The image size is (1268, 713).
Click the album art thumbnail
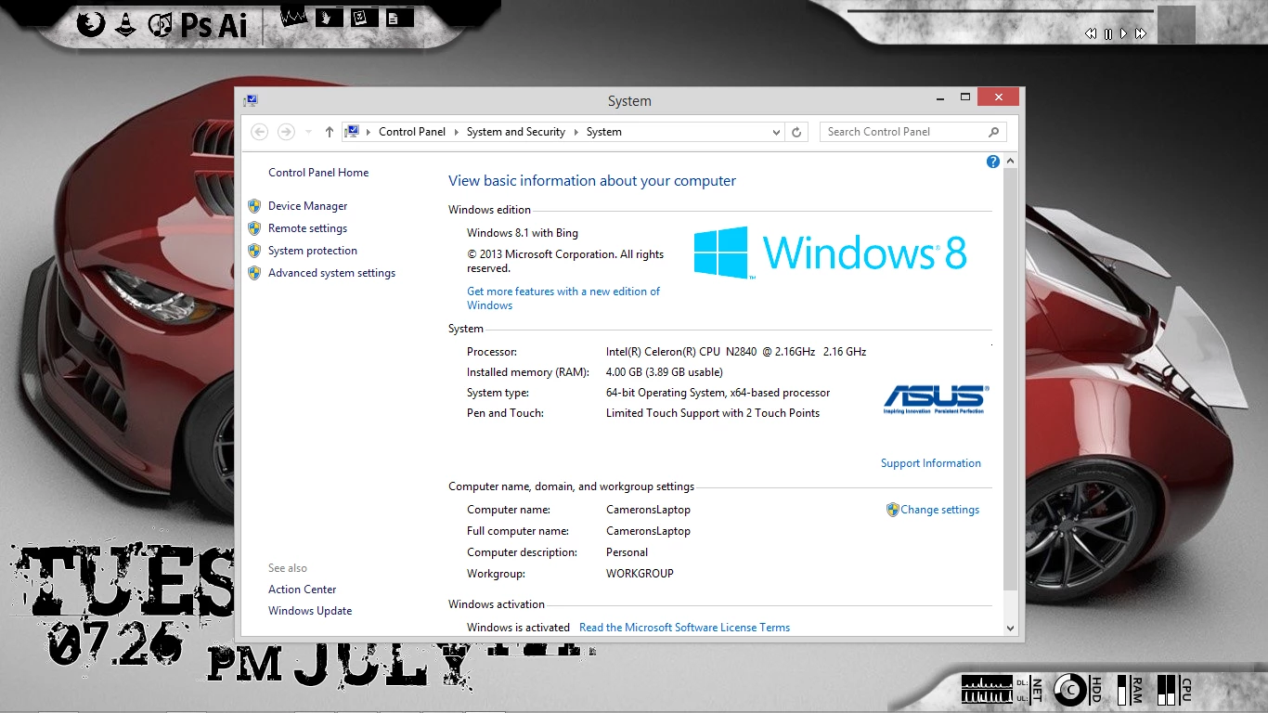coord(1176,24)
